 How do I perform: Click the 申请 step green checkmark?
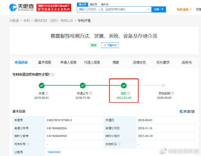(x=42, y=86)
